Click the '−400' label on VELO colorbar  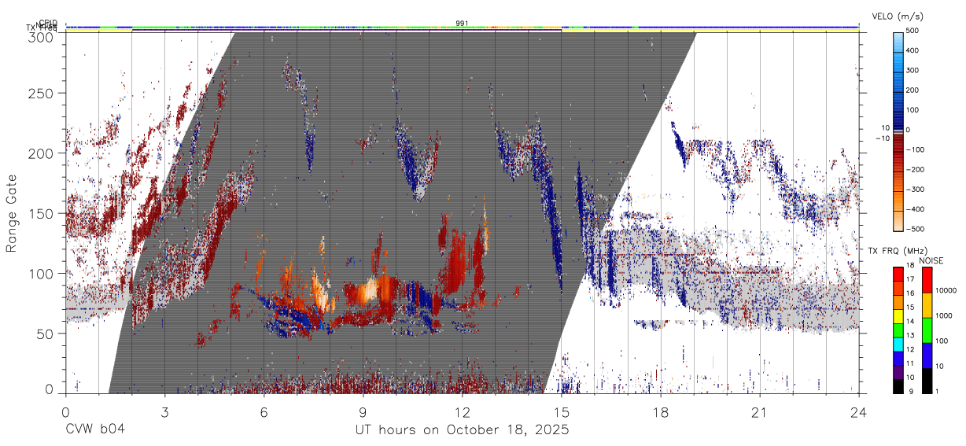pos(917,209)
